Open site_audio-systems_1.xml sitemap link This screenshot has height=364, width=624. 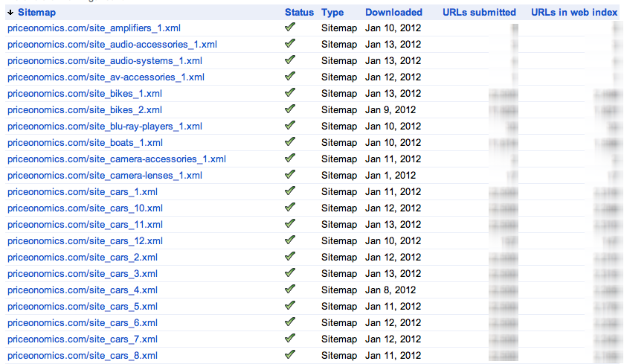pyautogui.click(x=105, y=61)
